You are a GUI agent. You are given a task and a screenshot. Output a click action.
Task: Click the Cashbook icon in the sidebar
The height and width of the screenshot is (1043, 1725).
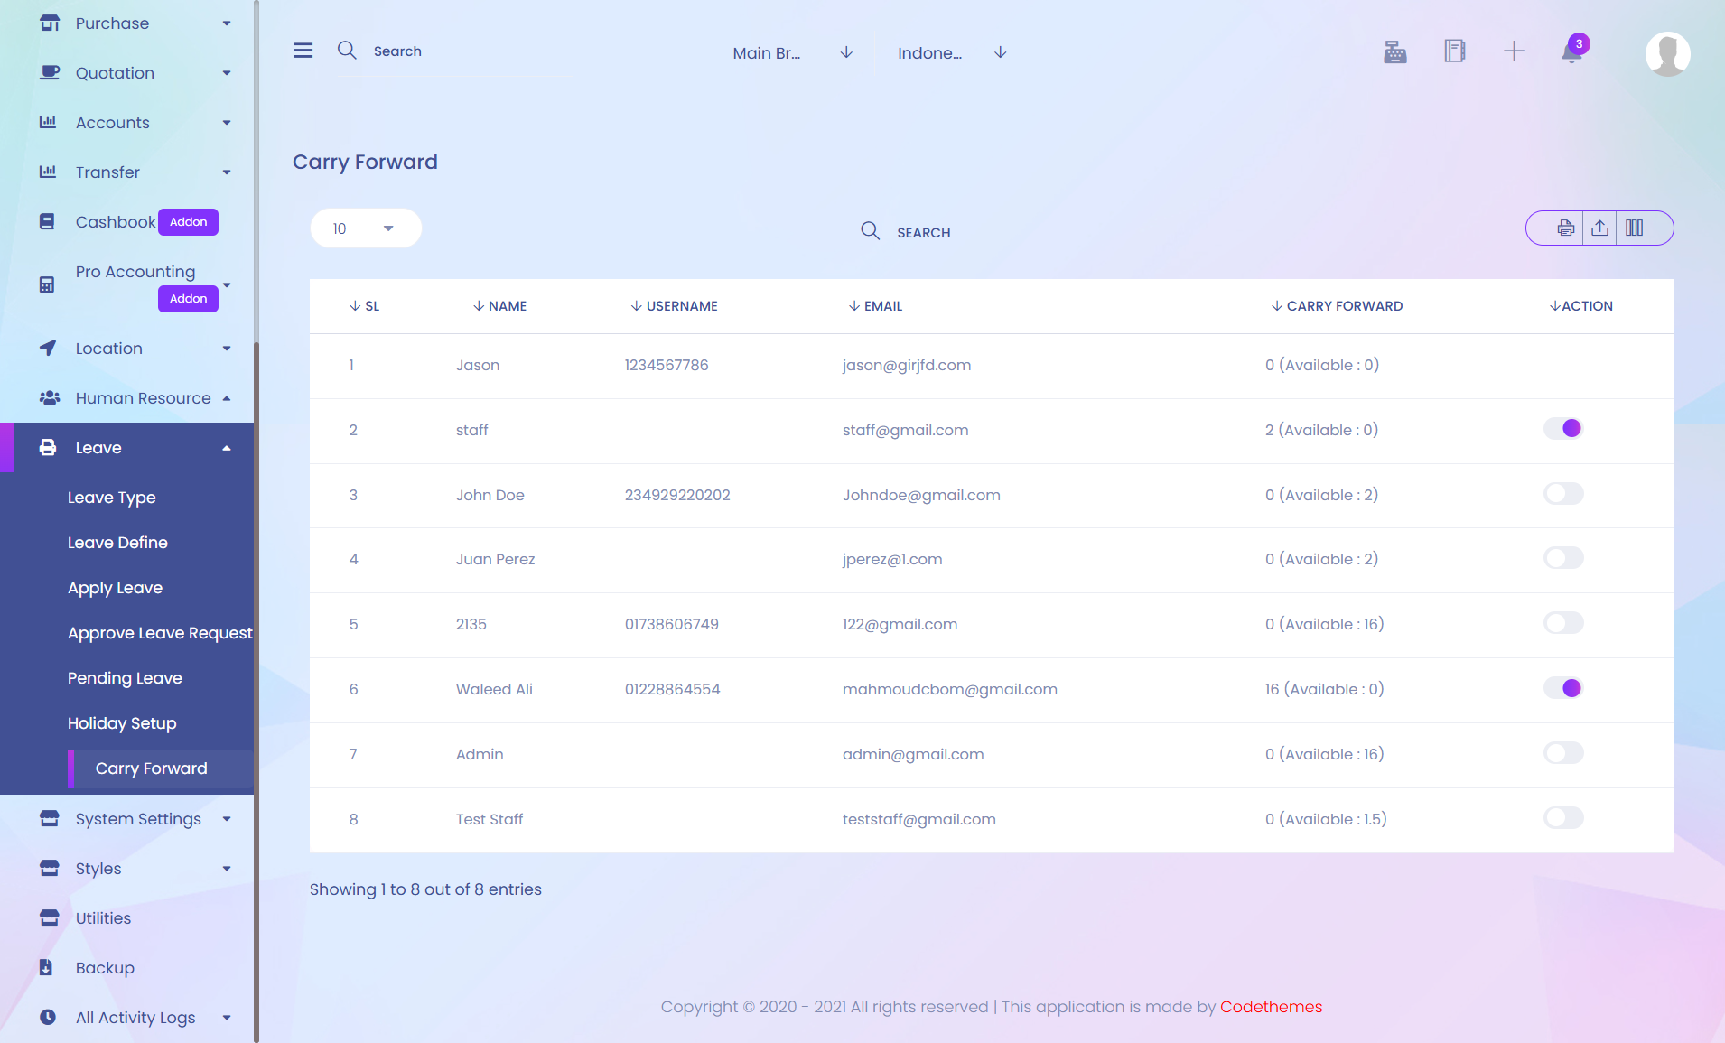[47, 221]
